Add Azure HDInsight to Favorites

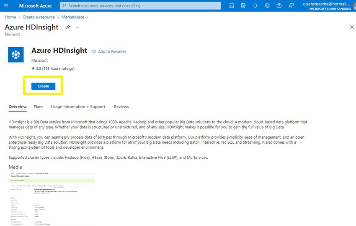pos(109,51)
